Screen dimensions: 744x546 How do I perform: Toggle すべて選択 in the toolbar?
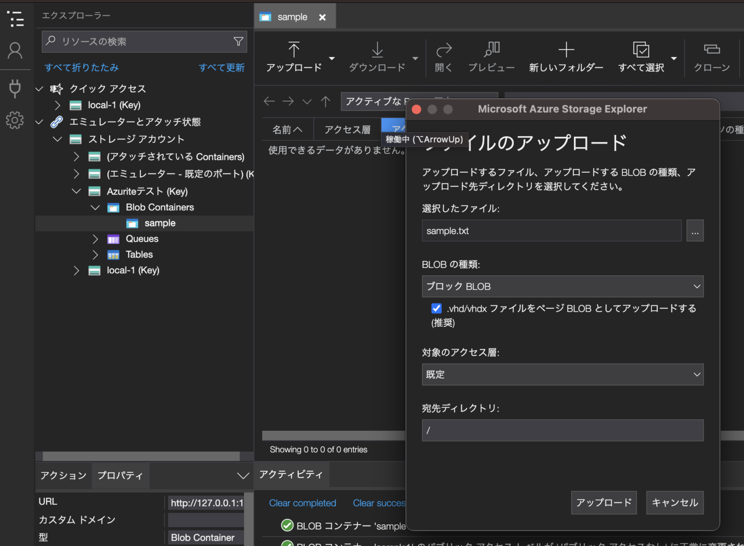pyautogui.click(x=641, y=57)
